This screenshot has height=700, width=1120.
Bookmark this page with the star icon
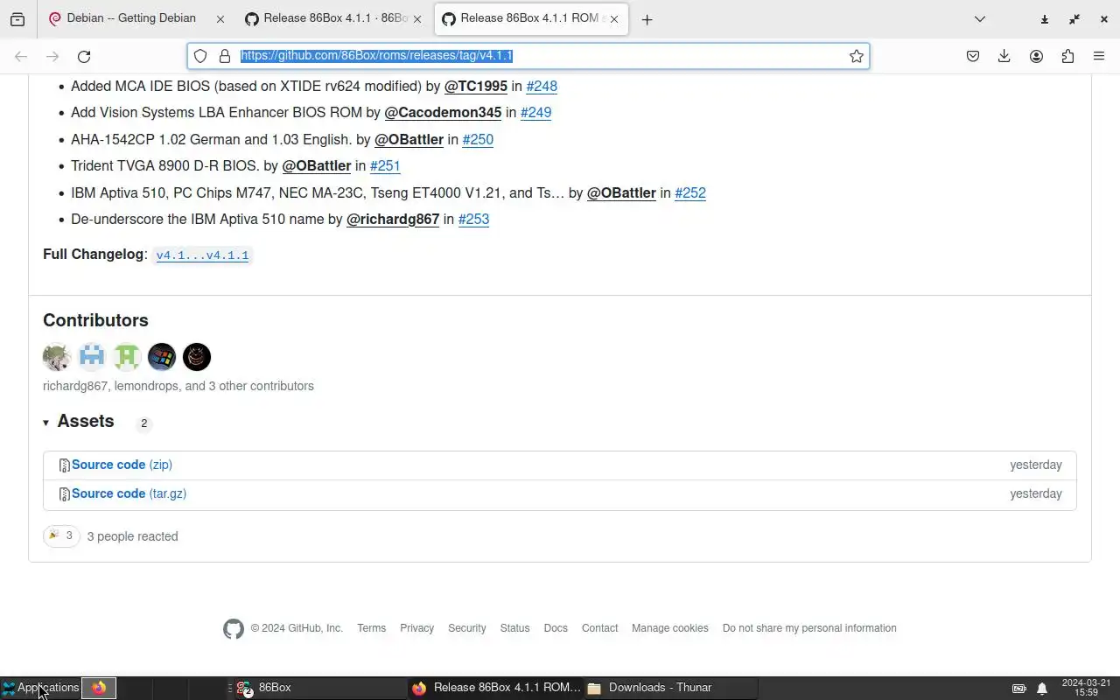click(x=857, y=56)
